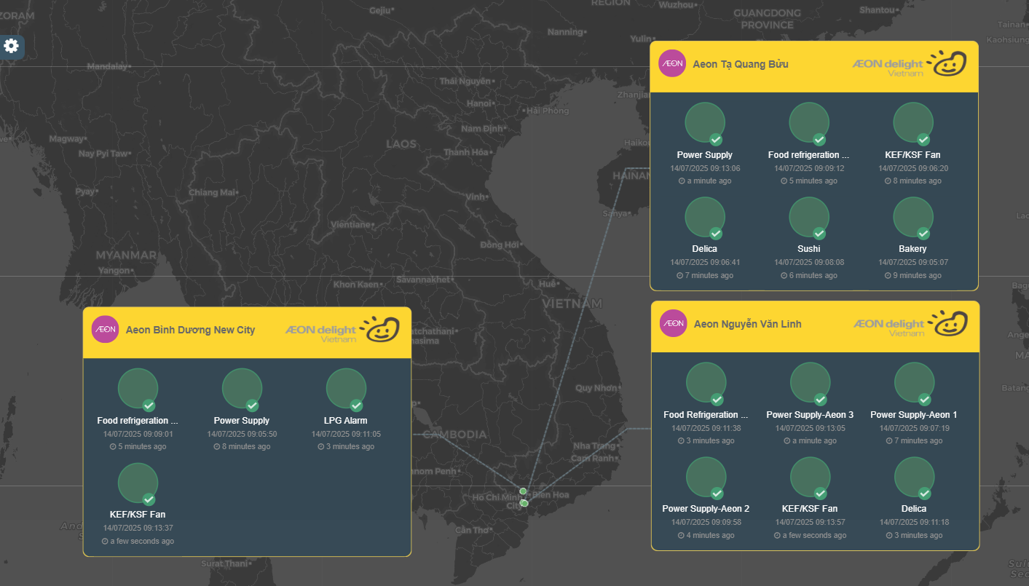This screenshot has height=586, width=1029.
Task: Click the Sushi label
Action: (809, 249)
